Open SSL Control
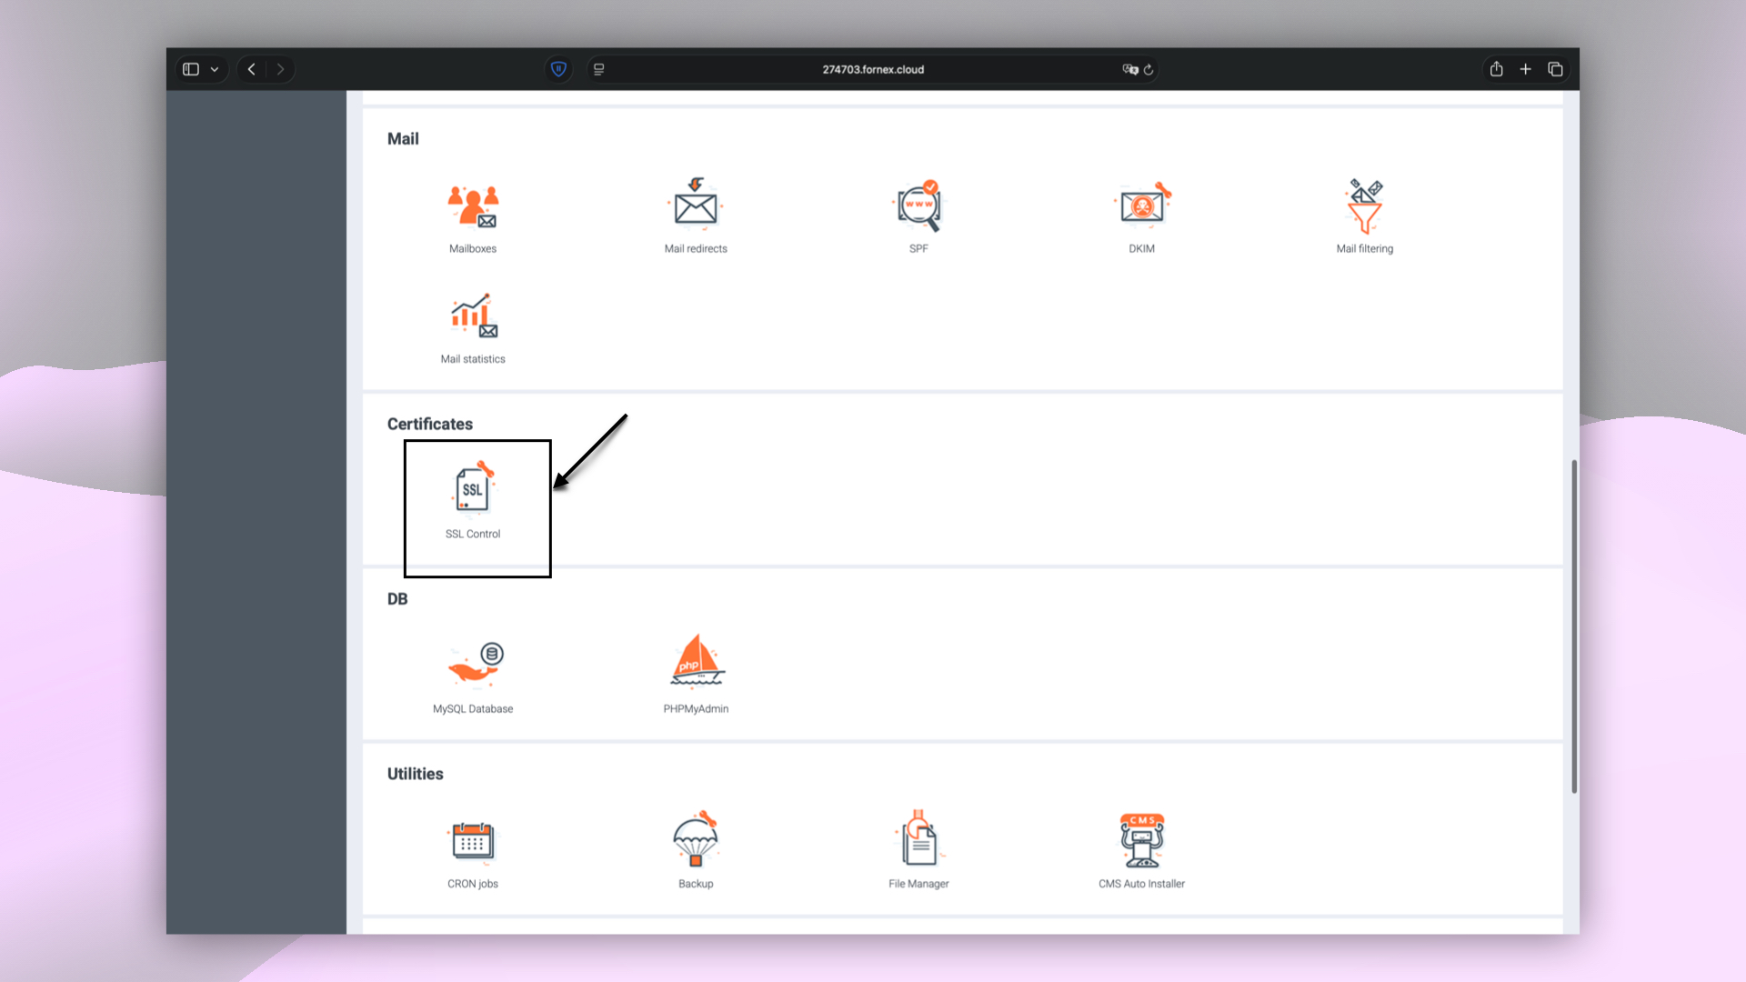This screenshot has width=1746, height=982. point(473,492)
